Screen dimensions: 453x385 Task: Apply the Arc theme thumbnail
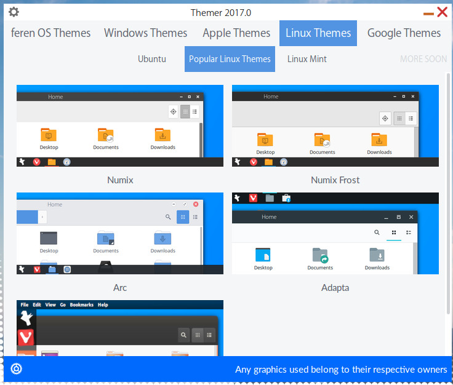coord(120,233)
